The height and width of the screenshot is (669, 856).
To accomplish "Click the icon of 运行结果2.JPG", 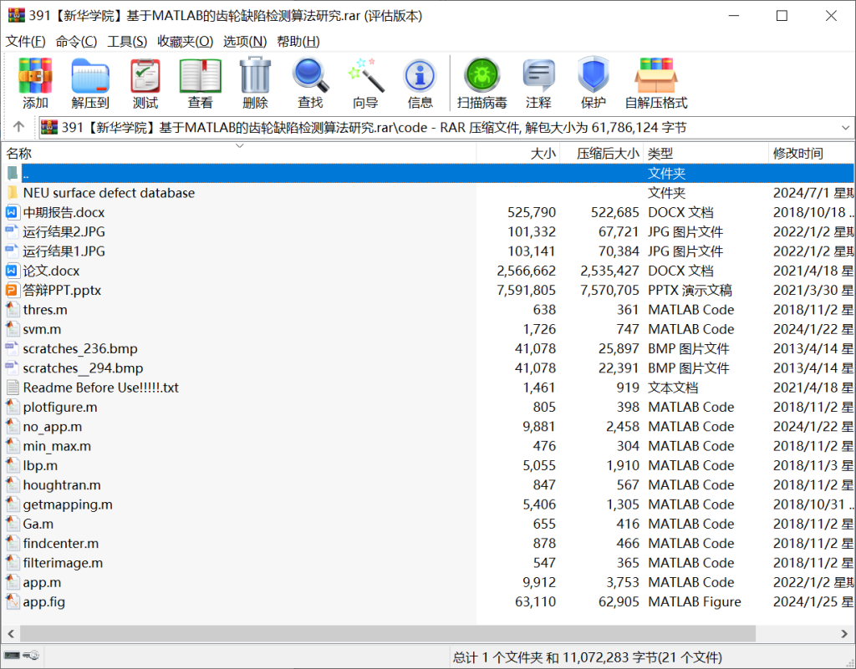I will [x=12, y=231].
